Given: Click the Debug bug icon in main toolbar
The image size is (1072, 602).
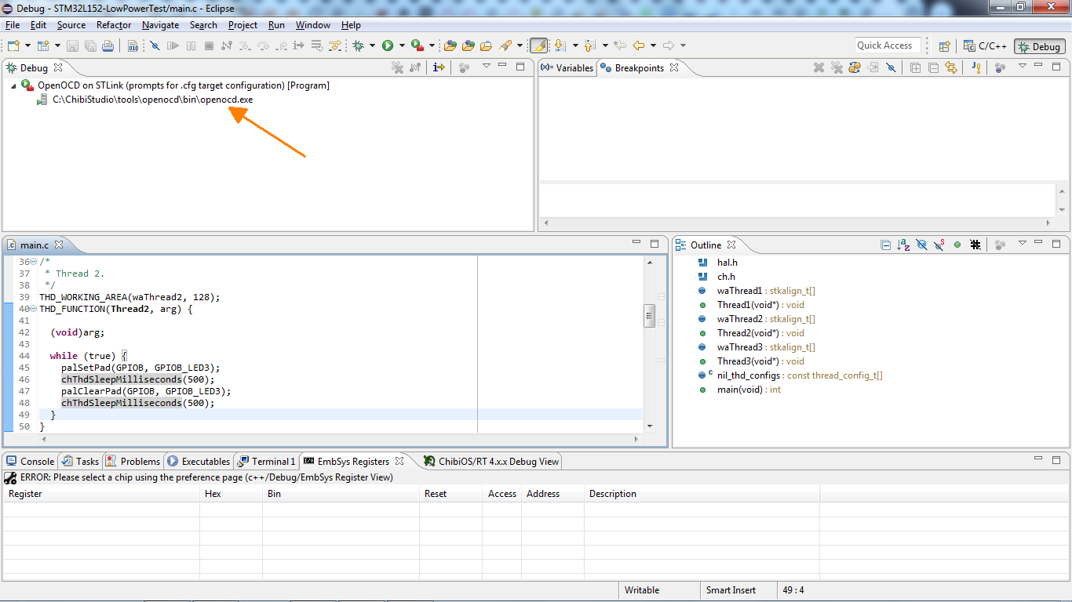Looking at the screenshot, I should coord(359,46).
